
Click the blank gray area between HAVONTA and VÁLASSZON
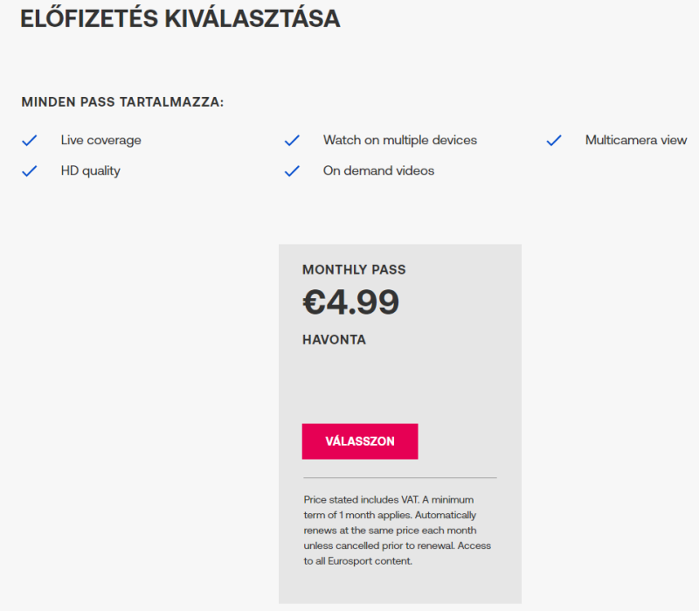coord(399,385)
